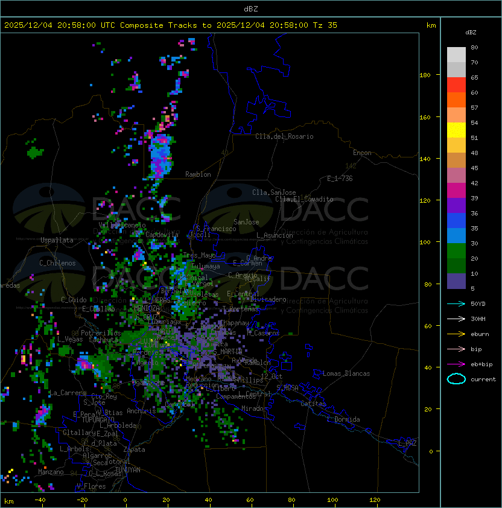Click the 'C_Guido' map label
This screenshot has height=508, width=502.
74,300
